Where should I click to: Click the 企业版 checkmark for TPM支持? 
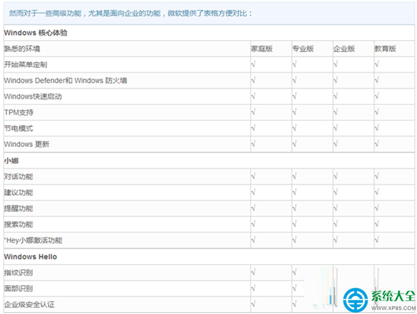tap(336, 112)
